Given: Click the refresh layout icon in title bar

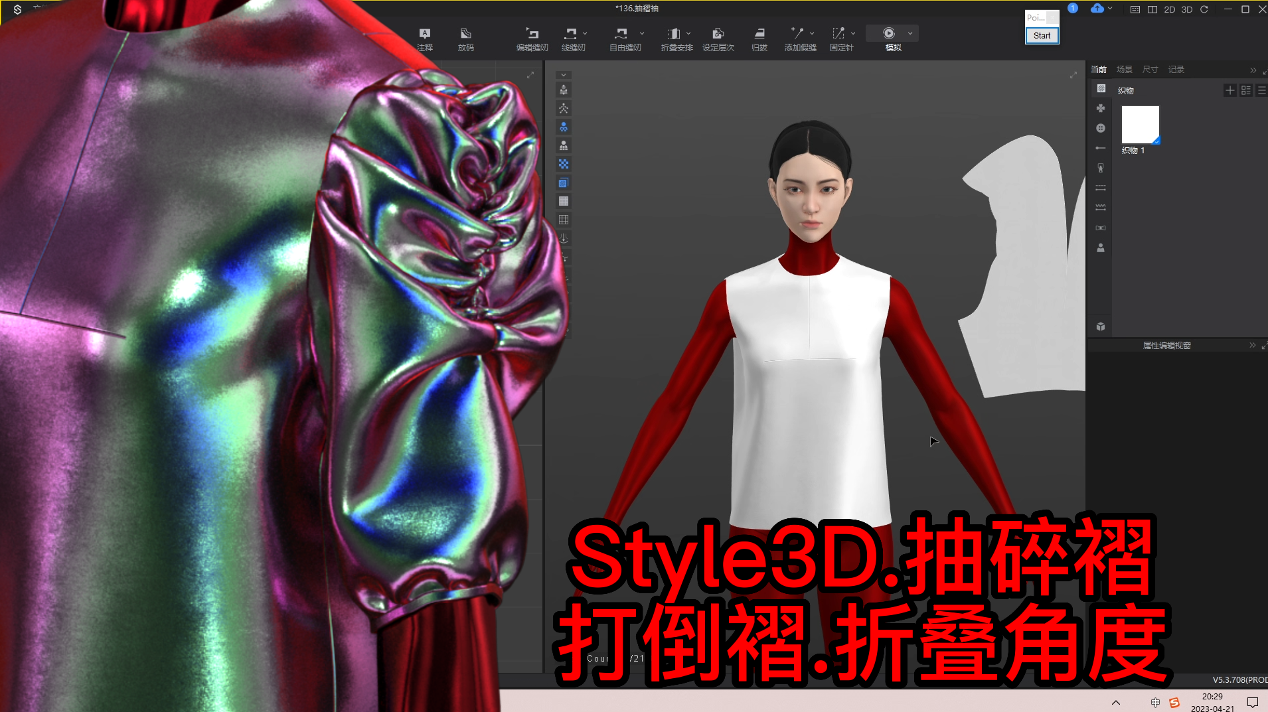Looking at the screenshot, I should click(x=1204, y=9).
